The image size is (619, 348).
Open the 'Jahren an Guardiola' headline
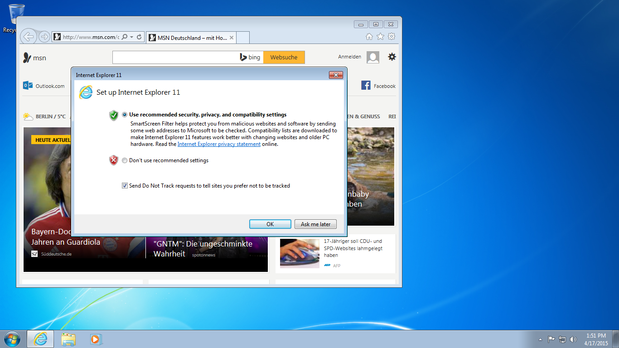click(x=66, y=242)
